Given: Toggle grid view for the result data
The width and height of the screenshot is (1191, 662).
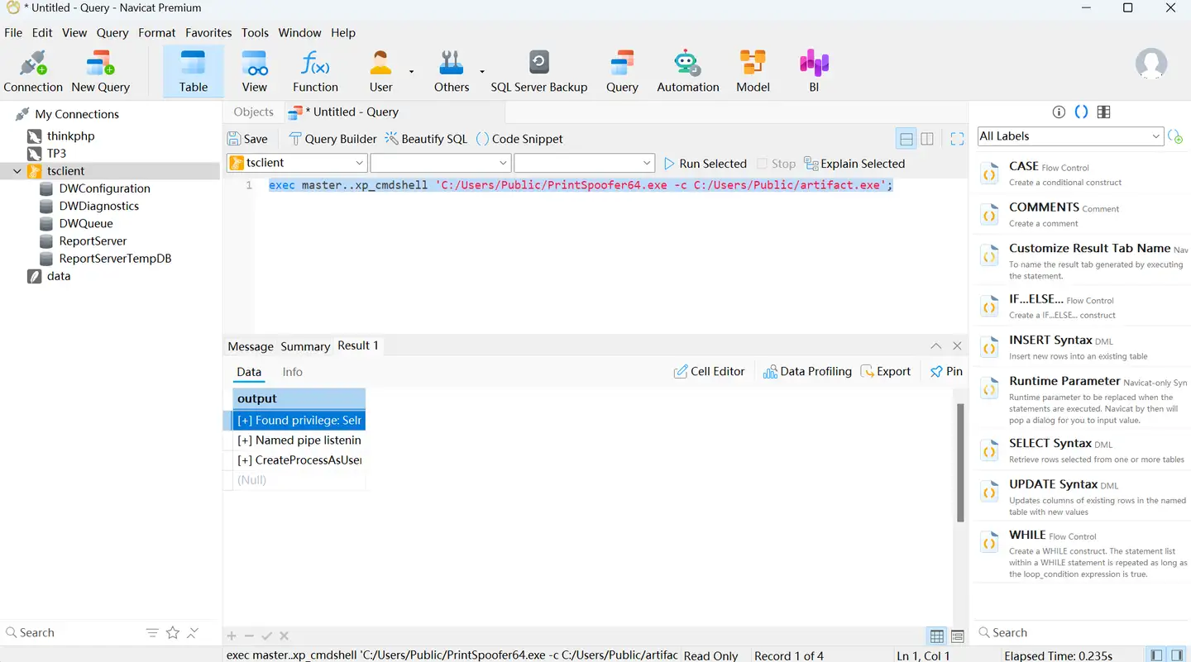Looking at the screenshot, I should (x=937, y=636).
